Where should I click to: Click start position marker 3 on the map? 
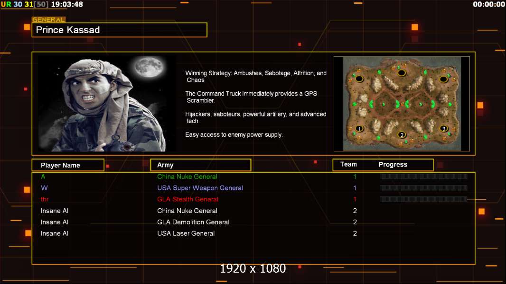(x=444, y=128)
